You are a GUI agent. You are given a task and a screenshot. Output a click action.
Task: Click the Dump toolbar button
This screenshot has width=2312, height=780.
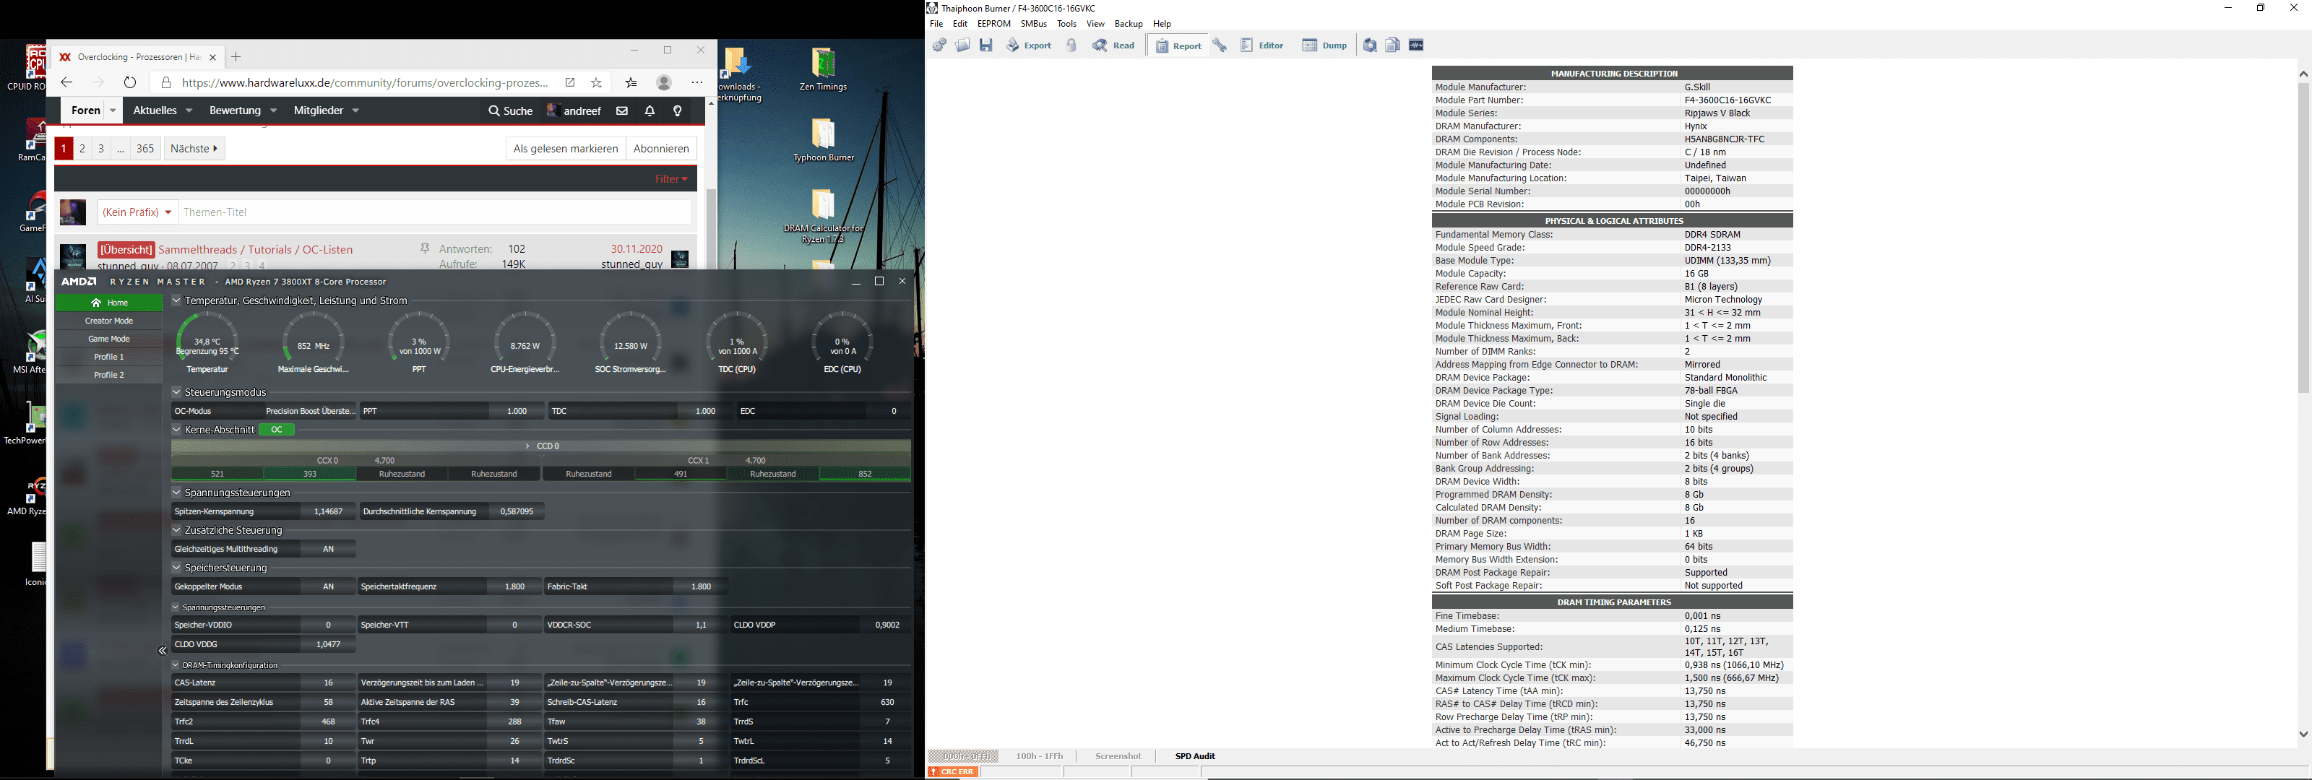tap(1325, 45)
